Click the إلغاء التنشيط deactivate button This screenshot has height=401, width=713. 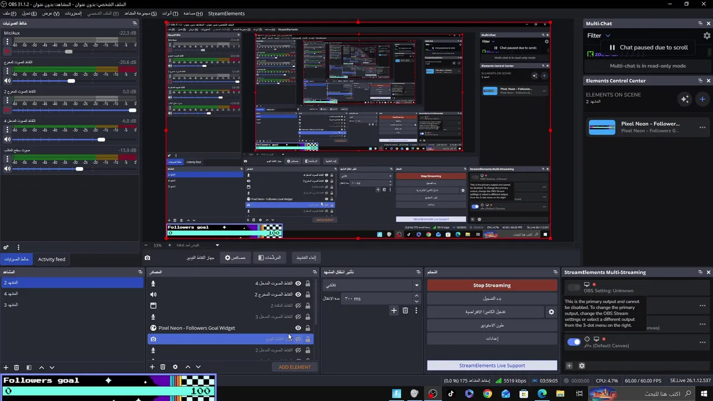click(x=306, y=257)
